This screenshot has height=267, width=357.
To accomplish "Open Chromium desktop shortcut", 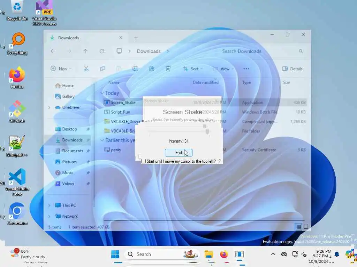I will tap(17, 214).
